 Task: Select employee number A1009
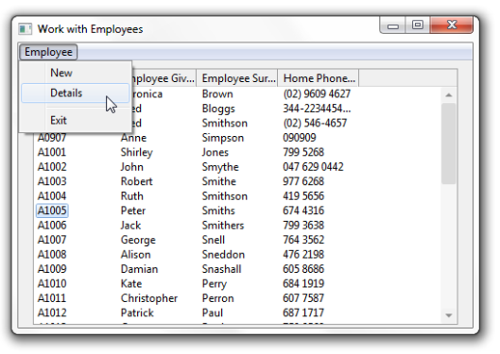(x=52, y=269)
